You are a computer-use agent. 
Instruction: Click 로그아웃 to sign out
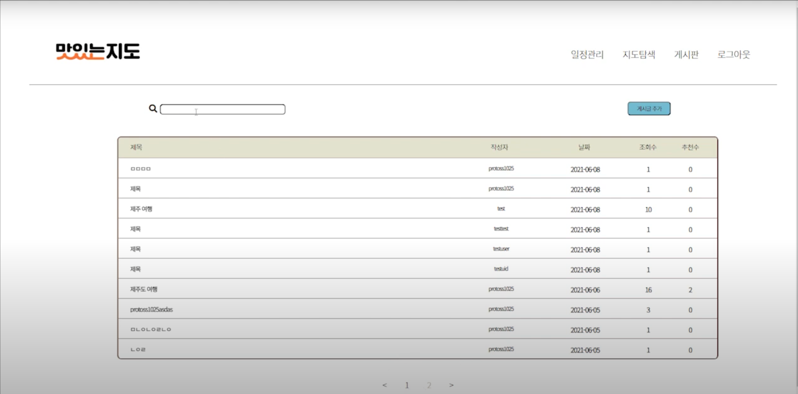click(734, 54)
